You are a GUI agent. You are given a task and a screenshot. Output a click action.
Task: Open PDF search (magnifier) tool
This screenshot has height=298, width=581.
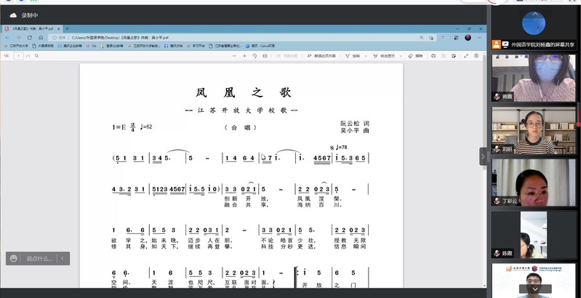(x=36, y=56)
